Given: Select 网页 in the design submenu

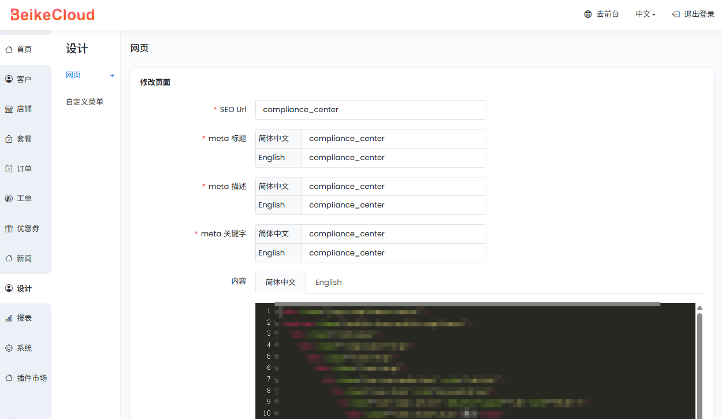Looking at the screenshot, I should 73,75.
